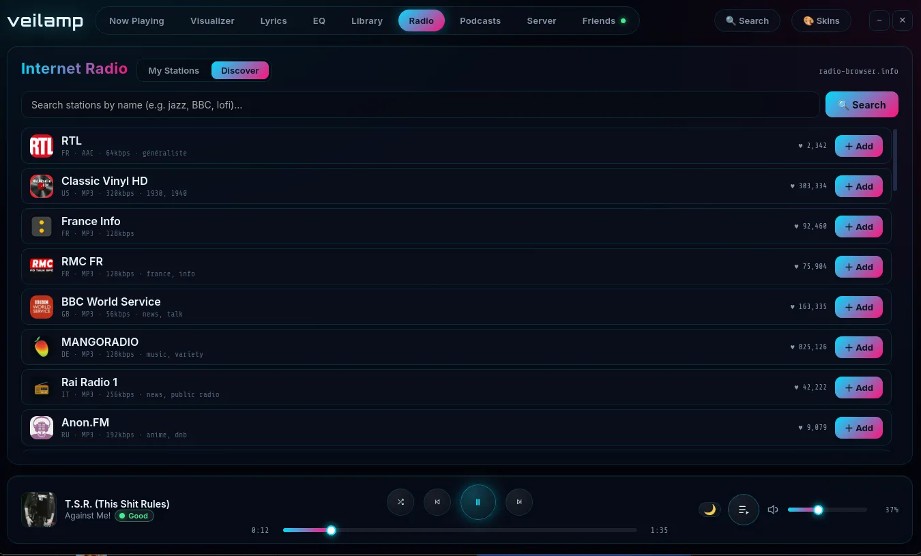Click the station list scrollbar
Image resolution: width=921 pixels, height=556 pixels.
(x=895, y=160)
